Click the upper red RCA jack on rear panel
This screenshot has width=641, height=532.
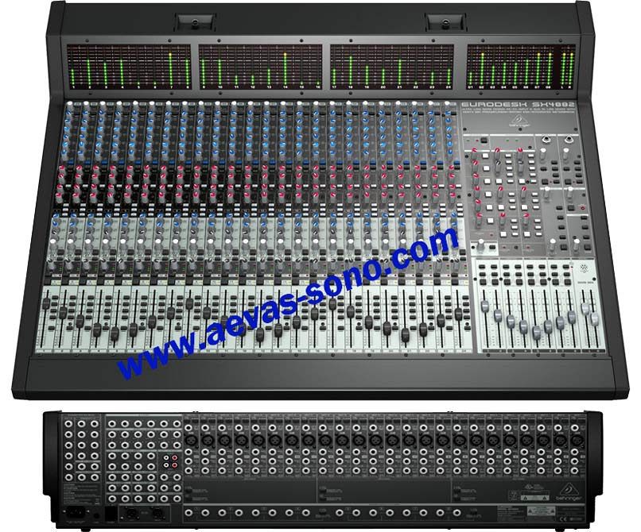pos(175,458)
